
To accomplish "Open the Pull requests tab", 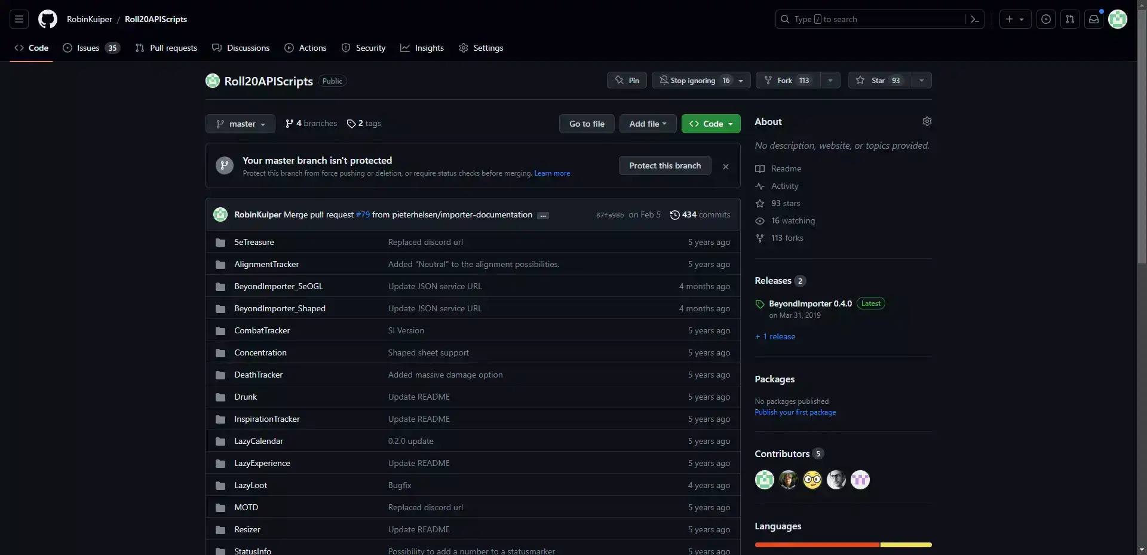I will click(x=166, y=48).
